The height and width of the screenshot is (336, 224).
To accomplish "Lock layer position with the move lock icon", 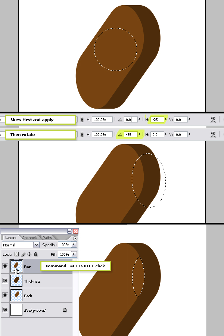I will point(29,254).
